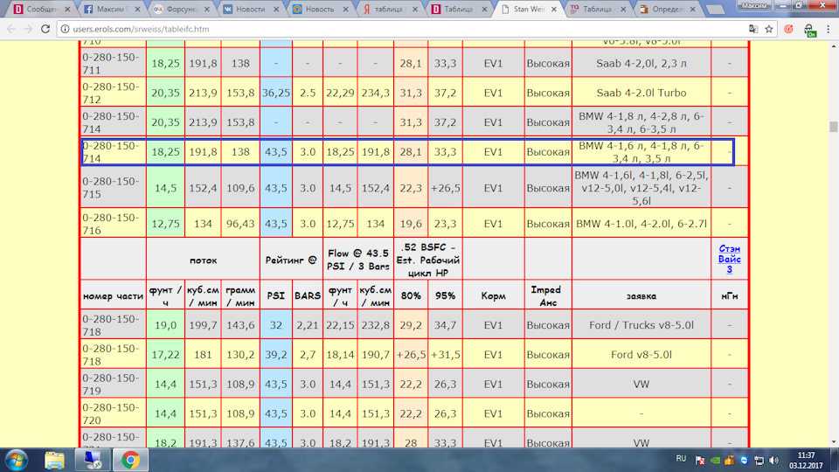Image resolution: width=839 pixels, height=472 pixels.
Task: Open the computer monitor app on the taskbar
Action: 93,461
